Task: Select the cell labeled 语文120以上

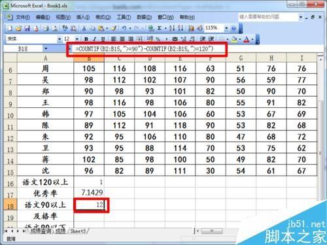Action: 45,182
